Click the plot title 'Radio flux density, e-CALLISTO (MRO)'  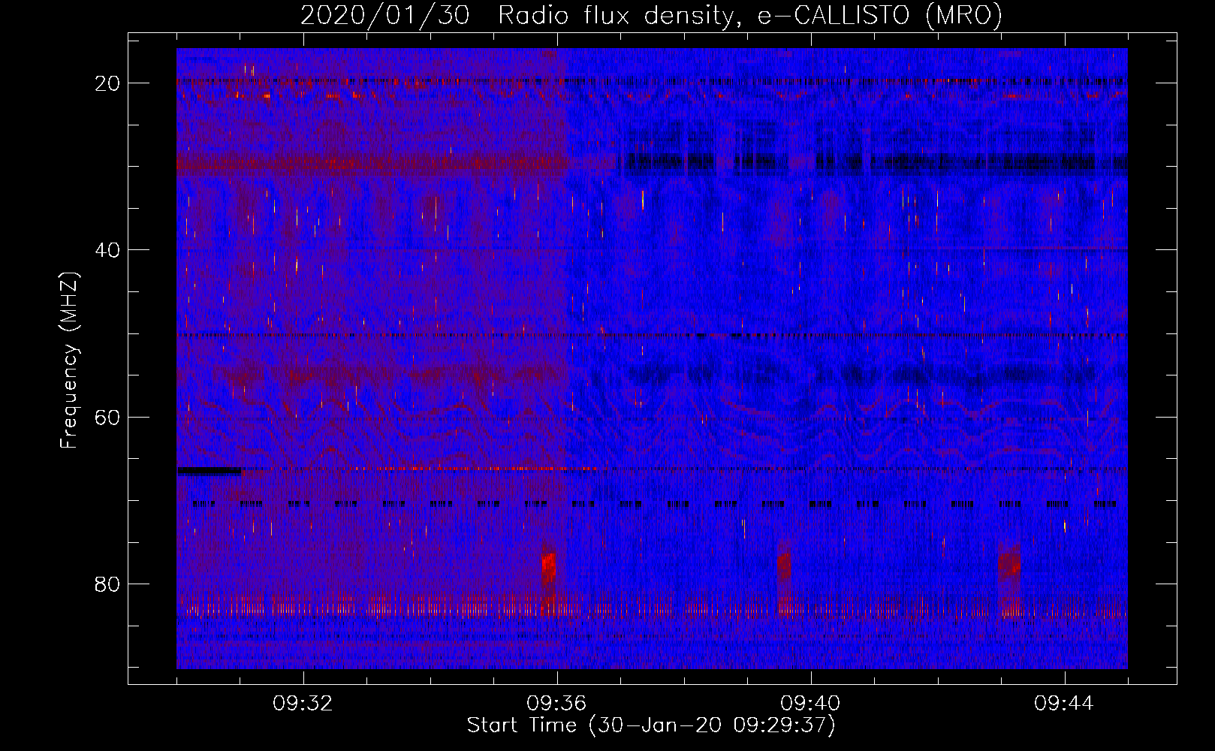tap(750, 15)
